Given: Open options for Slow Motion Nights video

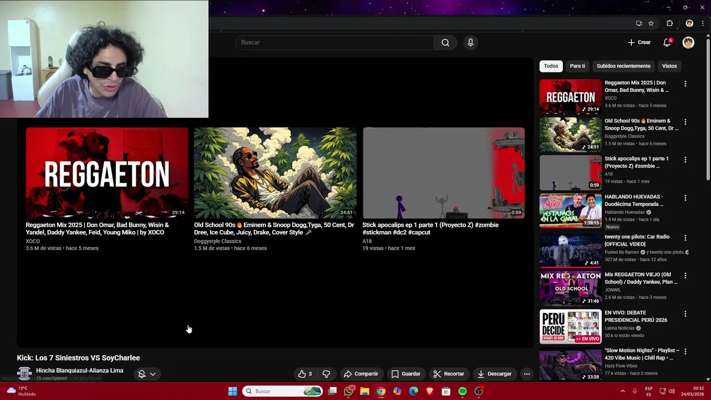Looking at the screenshot, I should pos(685,352).
